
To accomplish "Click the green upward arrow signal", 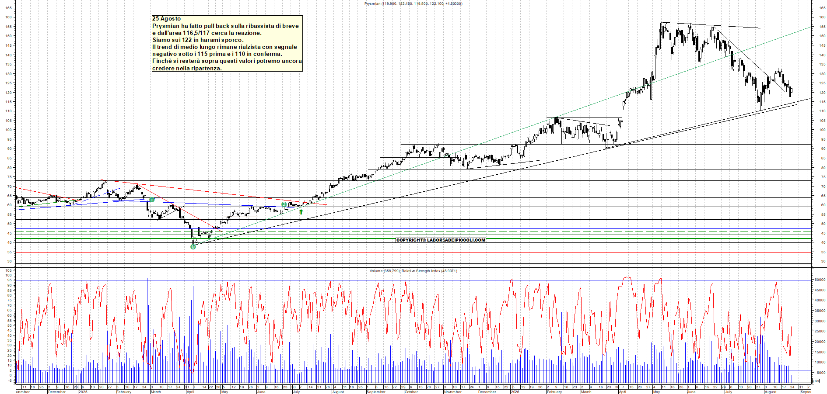I will [301, 212].
